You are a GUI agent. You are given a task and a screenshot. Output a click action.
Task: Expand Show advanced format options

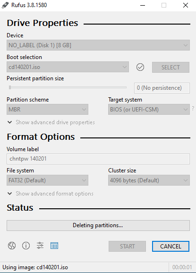[x=51, y=194]
